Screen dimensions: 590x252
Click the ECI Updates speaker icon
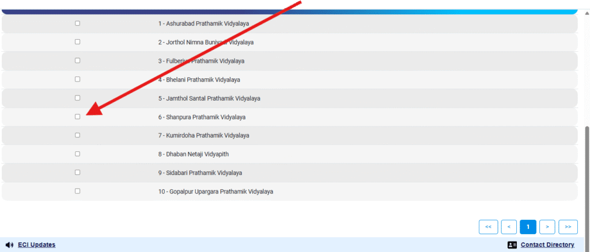pos(9,245)
